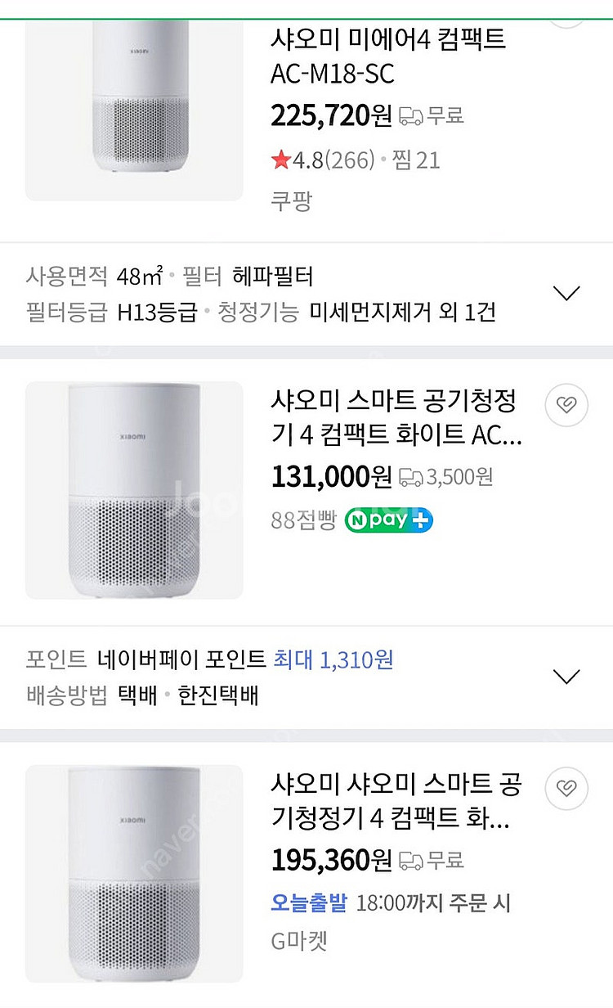Toggle wishlist heart on 195,360원 air purifier
The image size is (613, 1008).
coord(566,787)
